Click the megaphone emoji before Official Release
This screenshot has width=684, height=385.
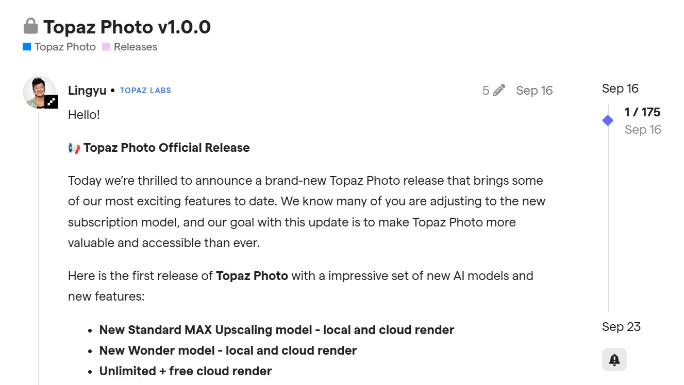click(74, 148)
